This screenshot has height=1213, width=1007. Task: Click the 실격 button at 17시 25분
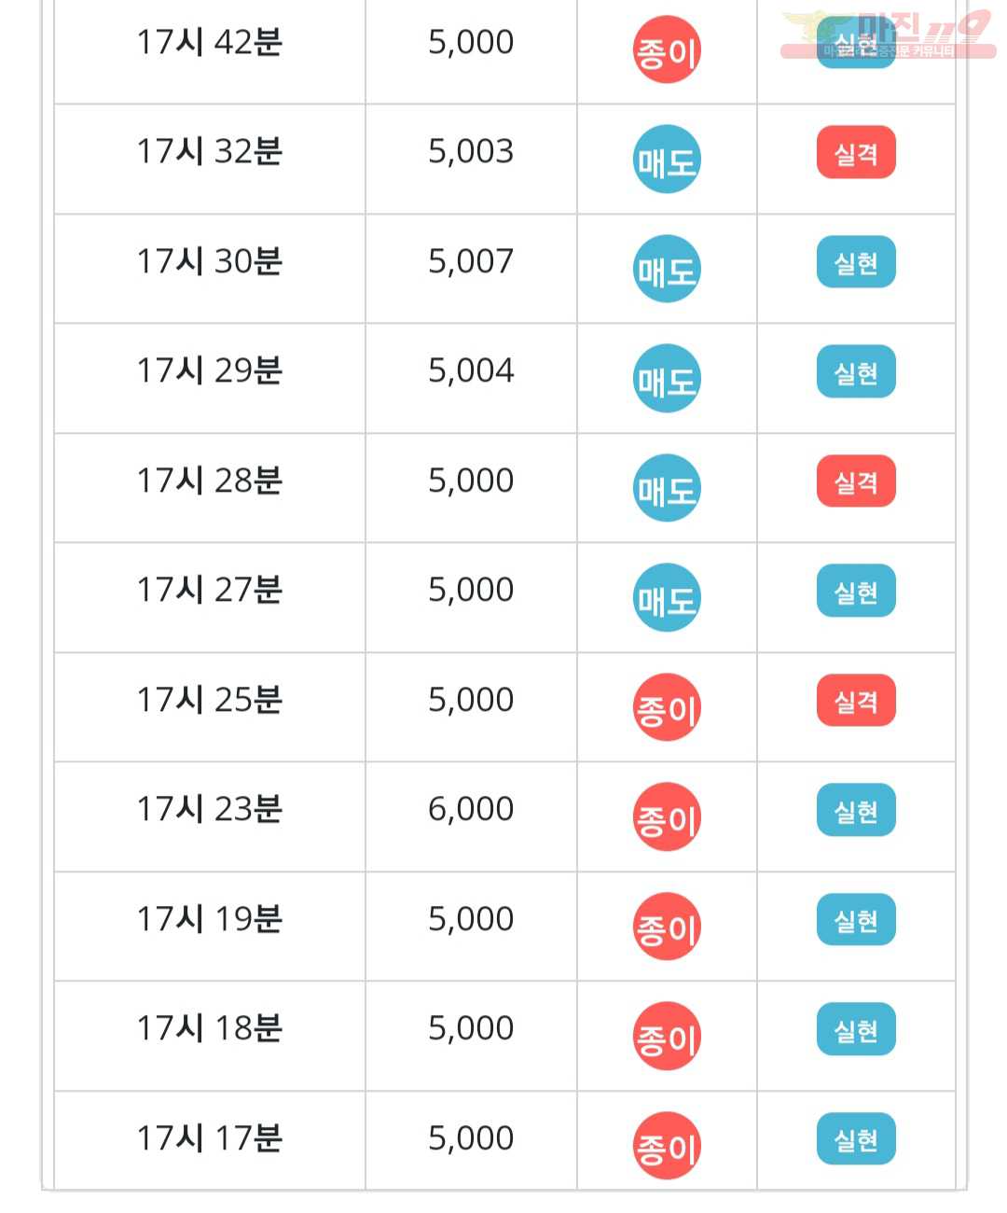click(x=856, y=701)
